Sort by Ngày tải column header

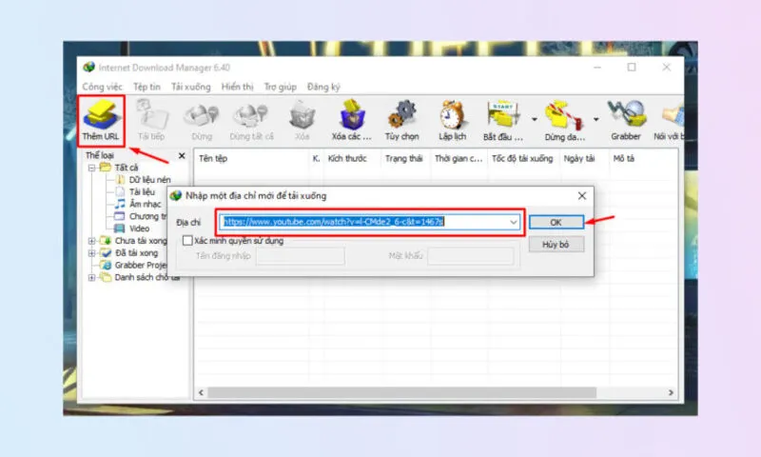[579, 158]
